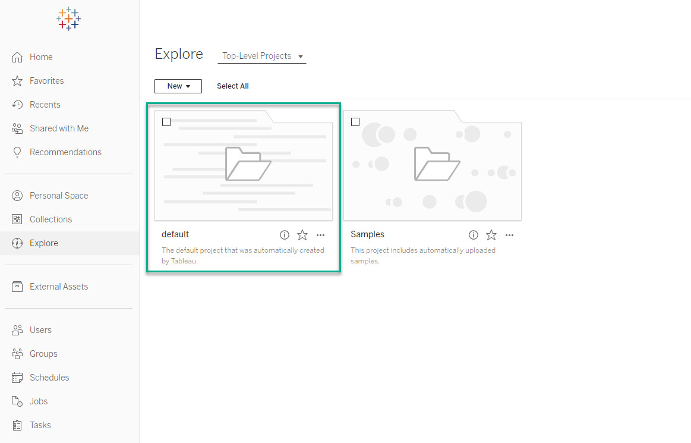Open the Top-Level Projects dropdown
This screenshot has height=443, width=691.
pos(262,56)
